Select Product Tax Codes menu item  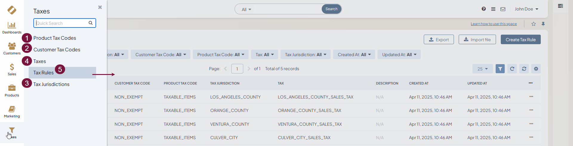[x=55, y=38]
